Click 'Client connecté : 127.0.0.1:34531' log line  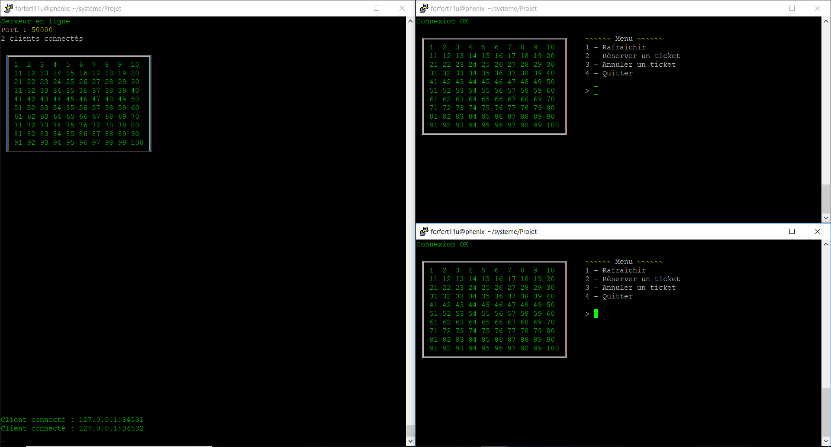(x=72, y=420)
